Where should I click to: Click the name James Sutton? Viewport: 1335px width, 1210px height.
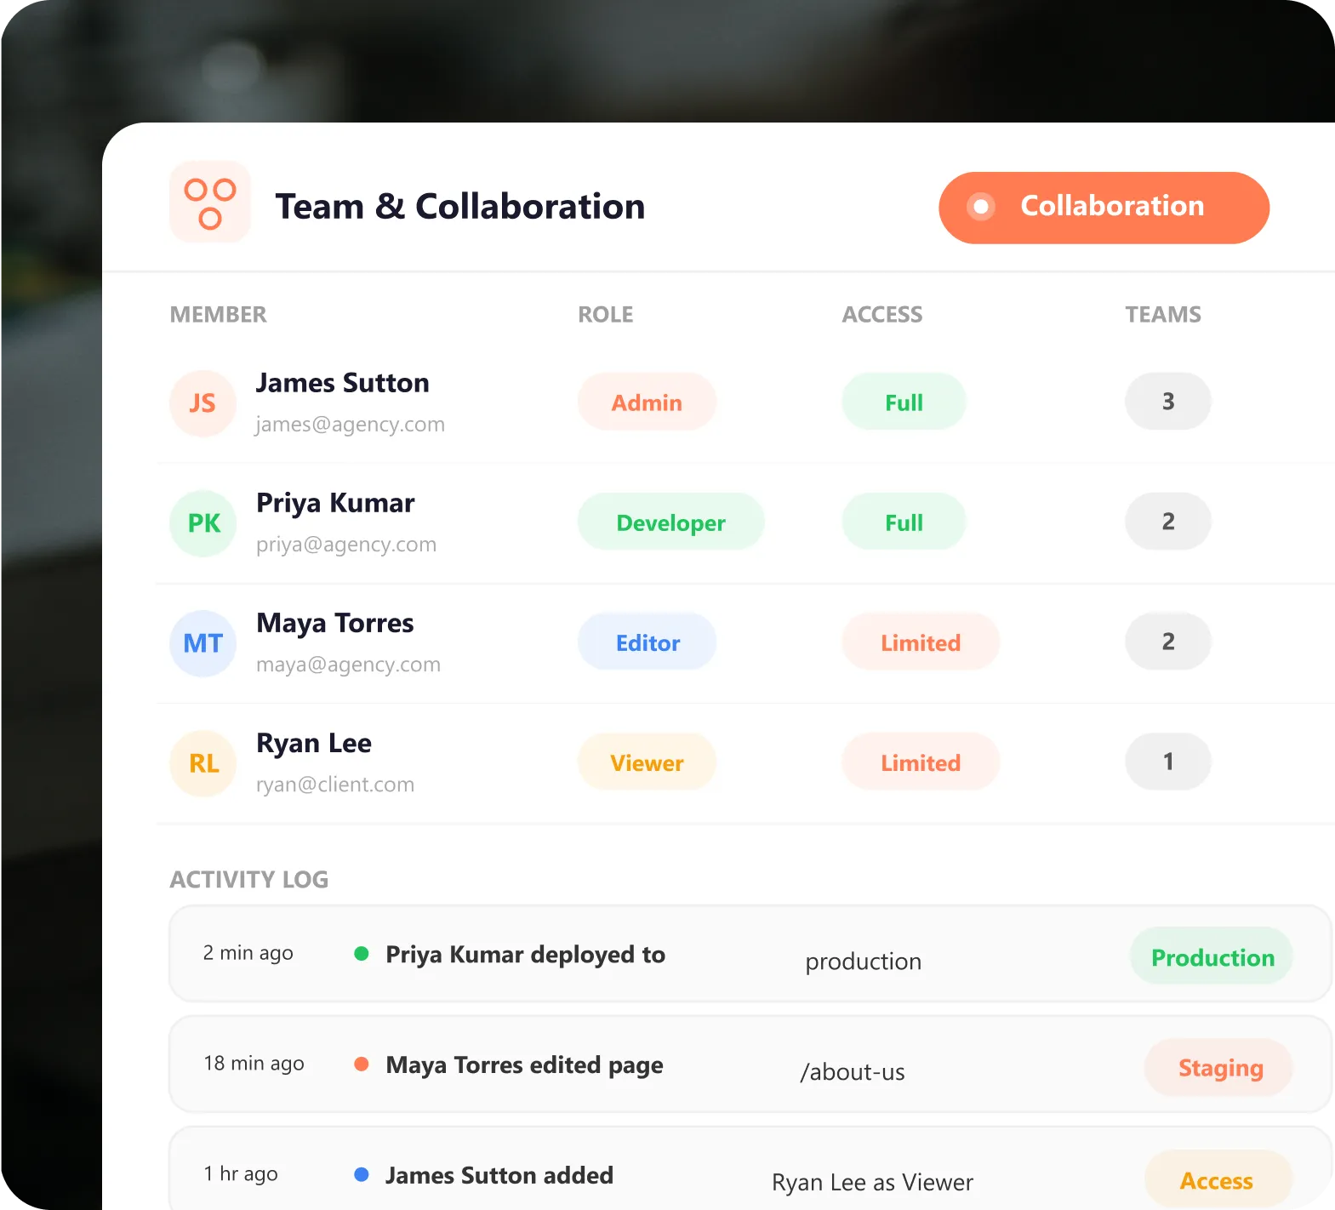pos(343,383)
